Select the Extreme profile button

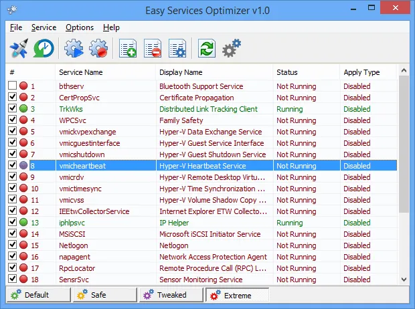pos(238,295)
